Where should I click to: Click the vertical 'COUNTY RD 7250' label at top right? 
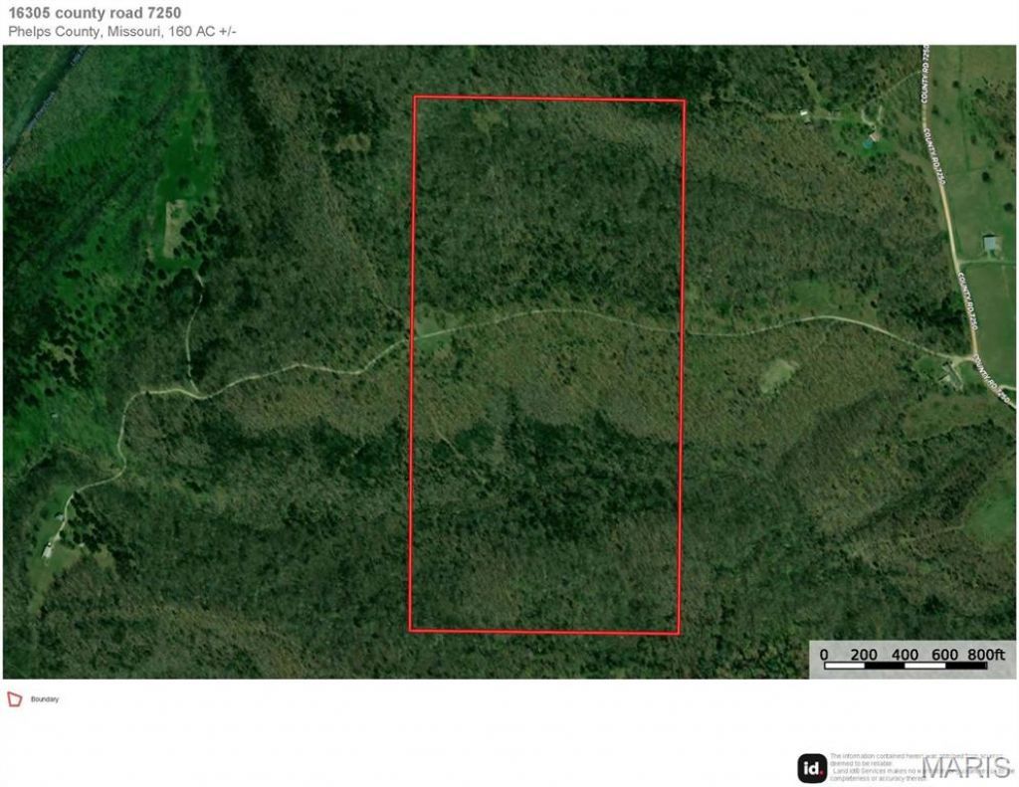(925, 74)
